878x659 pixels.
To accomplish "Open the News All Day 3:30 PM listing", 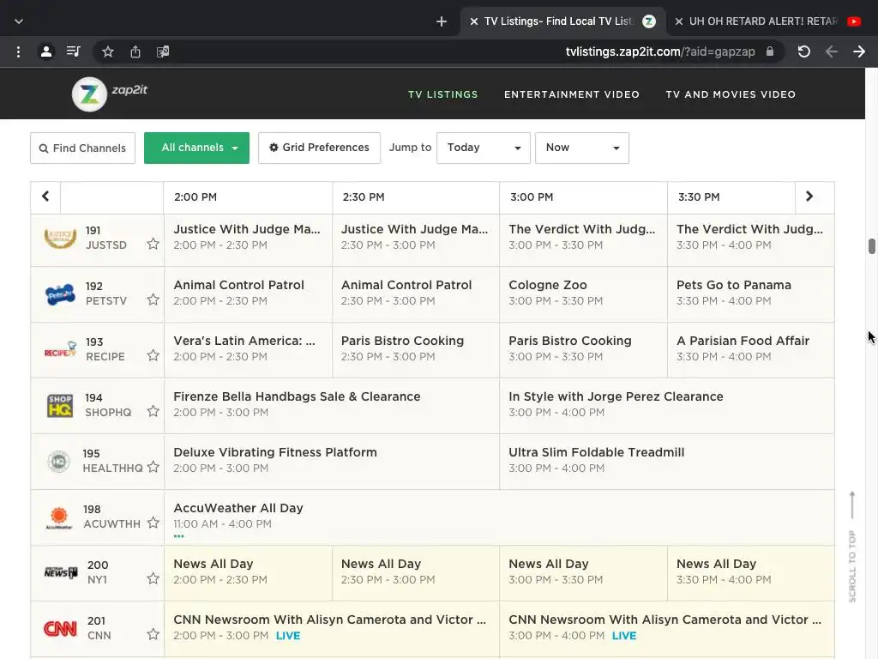I will pyautogui.click(x=750, y=572).
